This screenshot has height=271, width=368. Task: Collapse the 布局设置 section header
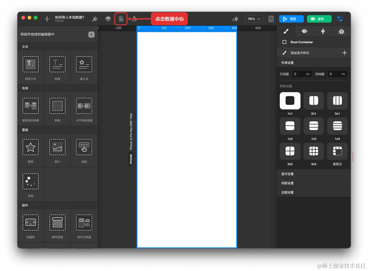point(314,63)
